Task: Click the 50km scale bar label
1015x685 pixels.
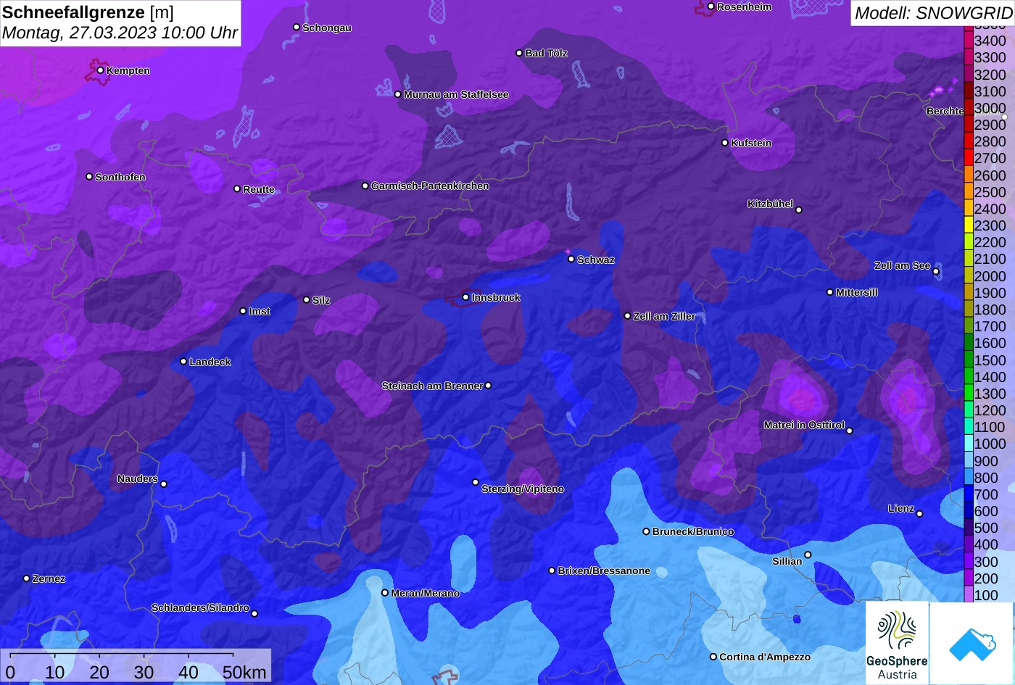Action: (x=244, y=672)
